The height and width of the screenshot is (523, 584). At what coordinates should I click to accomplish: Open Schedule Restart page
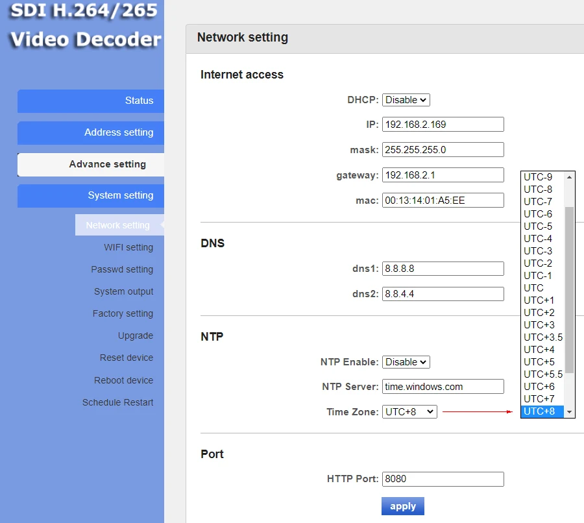click(117, 402)
